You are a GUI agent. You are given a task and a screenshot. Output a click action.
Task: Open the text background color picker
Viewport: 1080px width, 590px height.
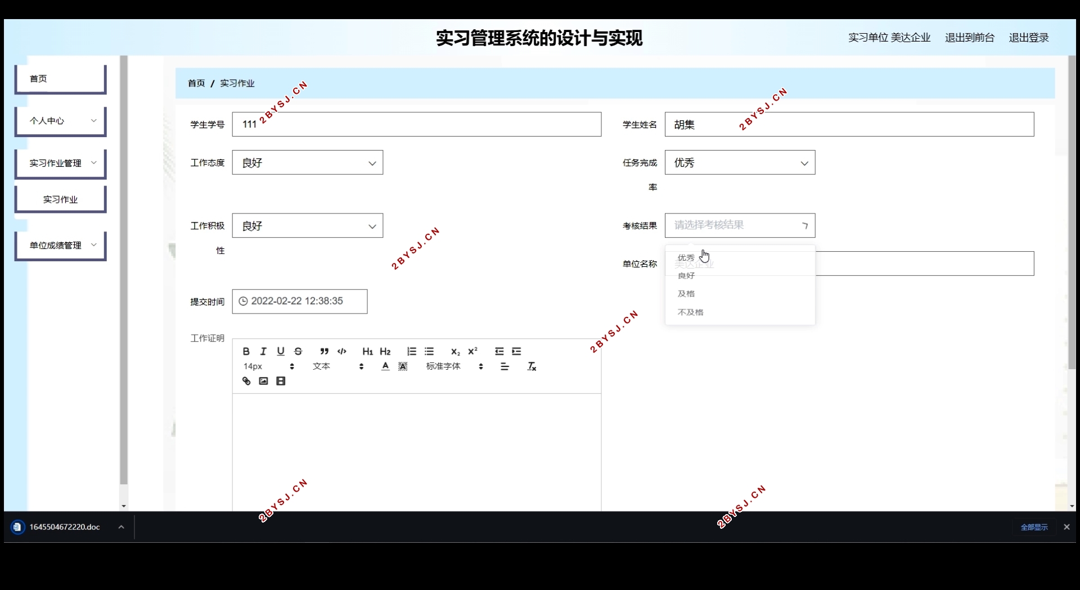403,366
